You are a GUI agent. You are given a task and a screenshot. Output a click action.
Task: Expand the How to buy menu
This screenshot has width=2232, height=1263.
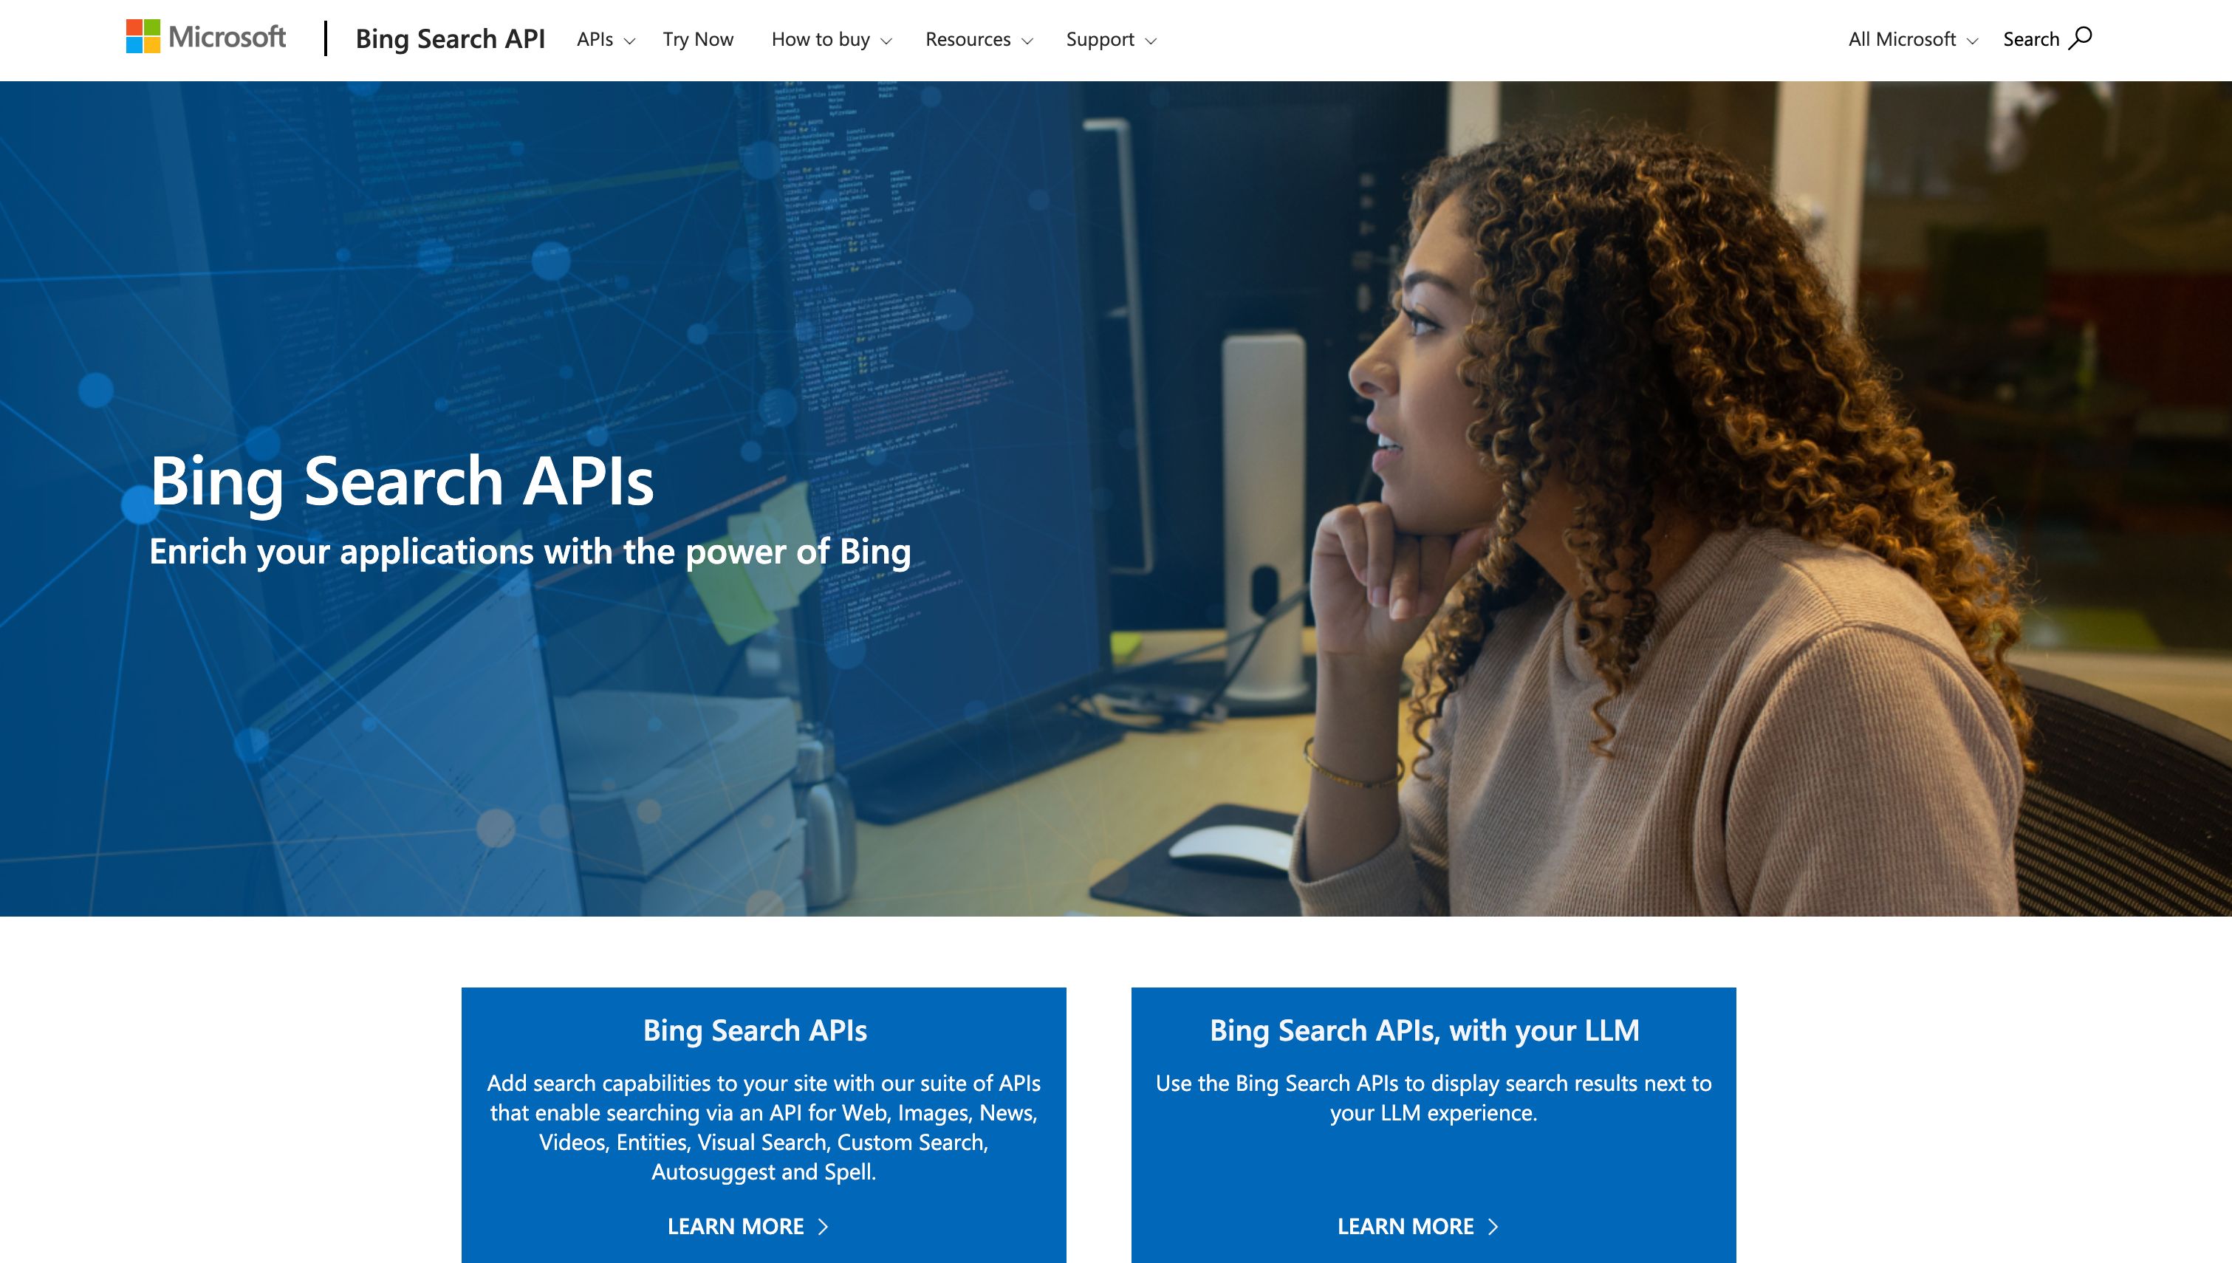(832, 40)
